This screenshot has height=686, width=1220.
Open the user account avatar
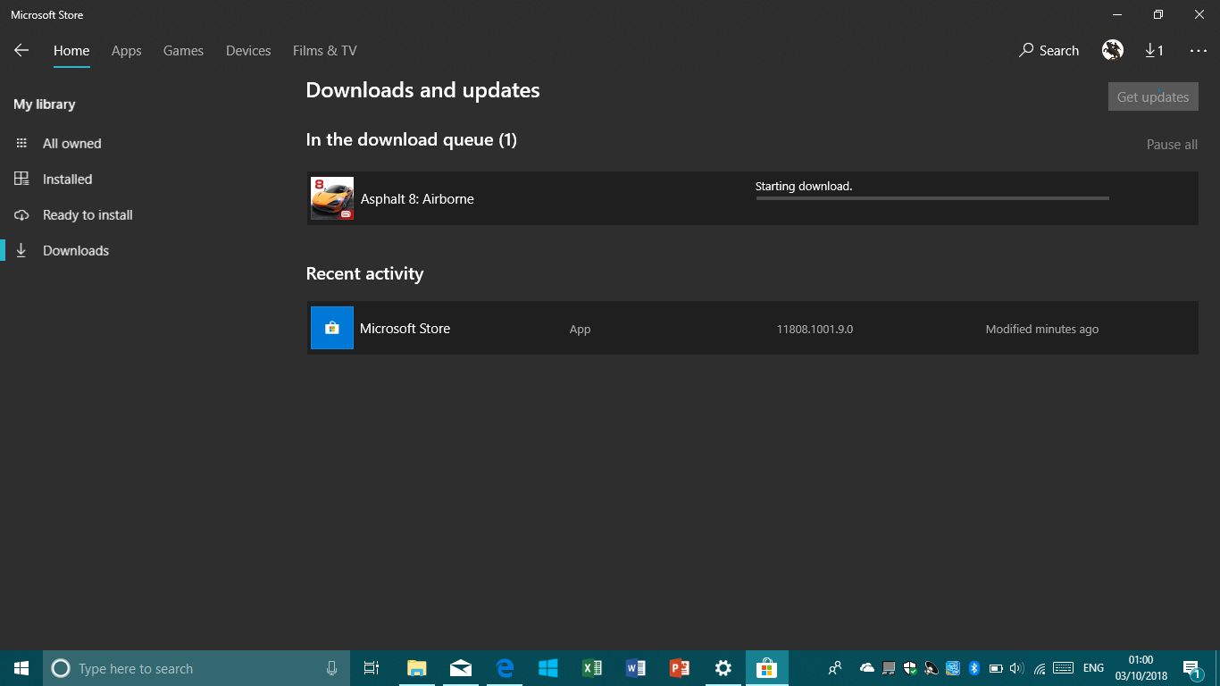pos(1113,51)
